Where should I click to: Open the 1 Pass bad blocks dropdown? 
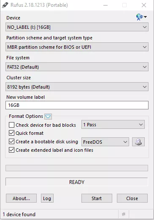tap(113, 125)
